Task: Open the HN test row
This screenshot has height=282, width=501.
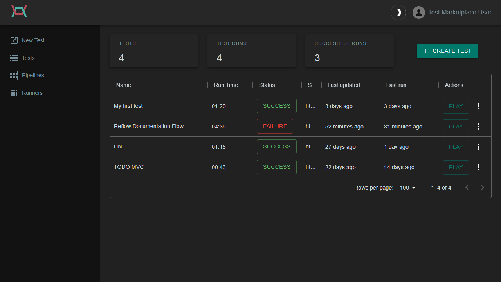Action: tap(301, 147)
